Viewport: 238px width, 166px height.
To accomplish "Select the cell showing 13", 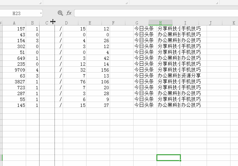I will pyautogui.click(x=98, y=76).
